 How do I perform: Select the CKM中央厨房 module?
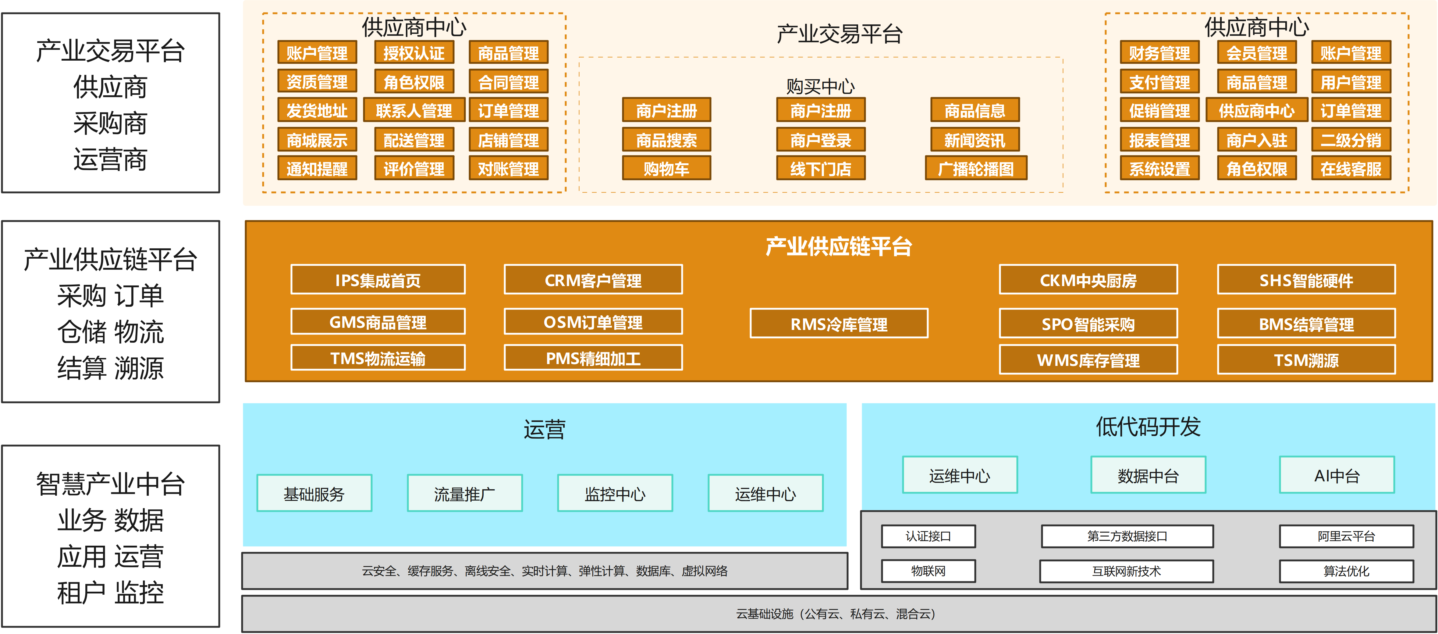tap(1088, 280)
